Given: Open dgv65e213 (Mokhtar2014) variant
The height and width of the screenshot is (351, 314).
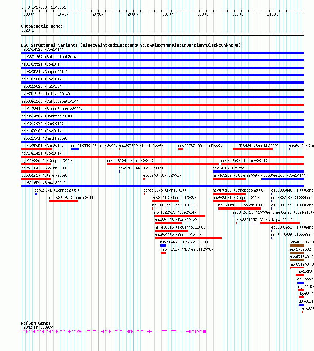Looking at the screenshot, I should (x=163, y=97).
